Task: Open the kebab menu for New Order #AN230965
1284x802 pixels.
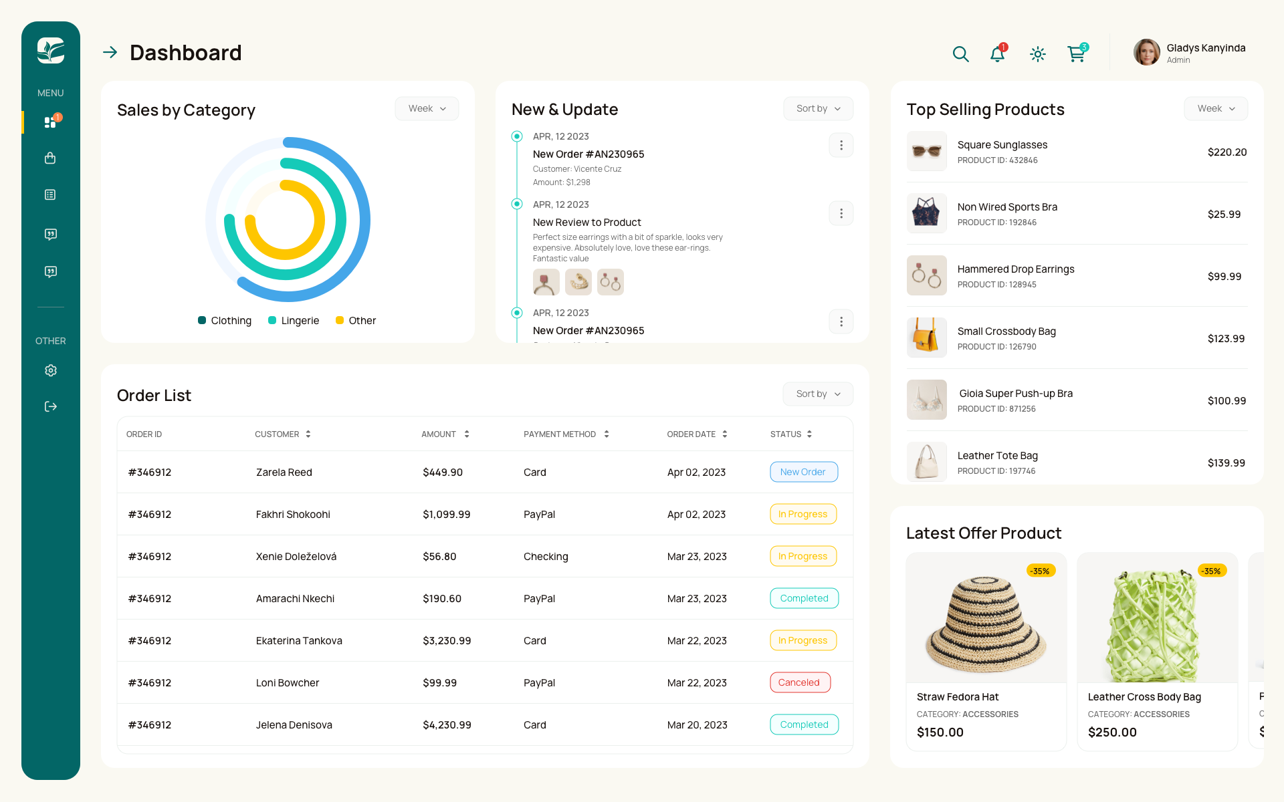Action: click(x=841, y=145)
